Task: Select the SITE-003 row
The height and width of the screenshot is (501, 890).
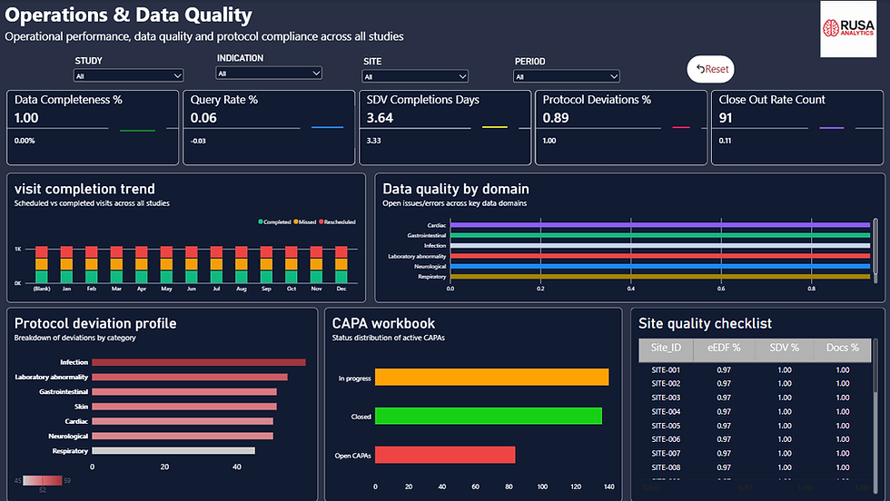Action: click(755, 398)
